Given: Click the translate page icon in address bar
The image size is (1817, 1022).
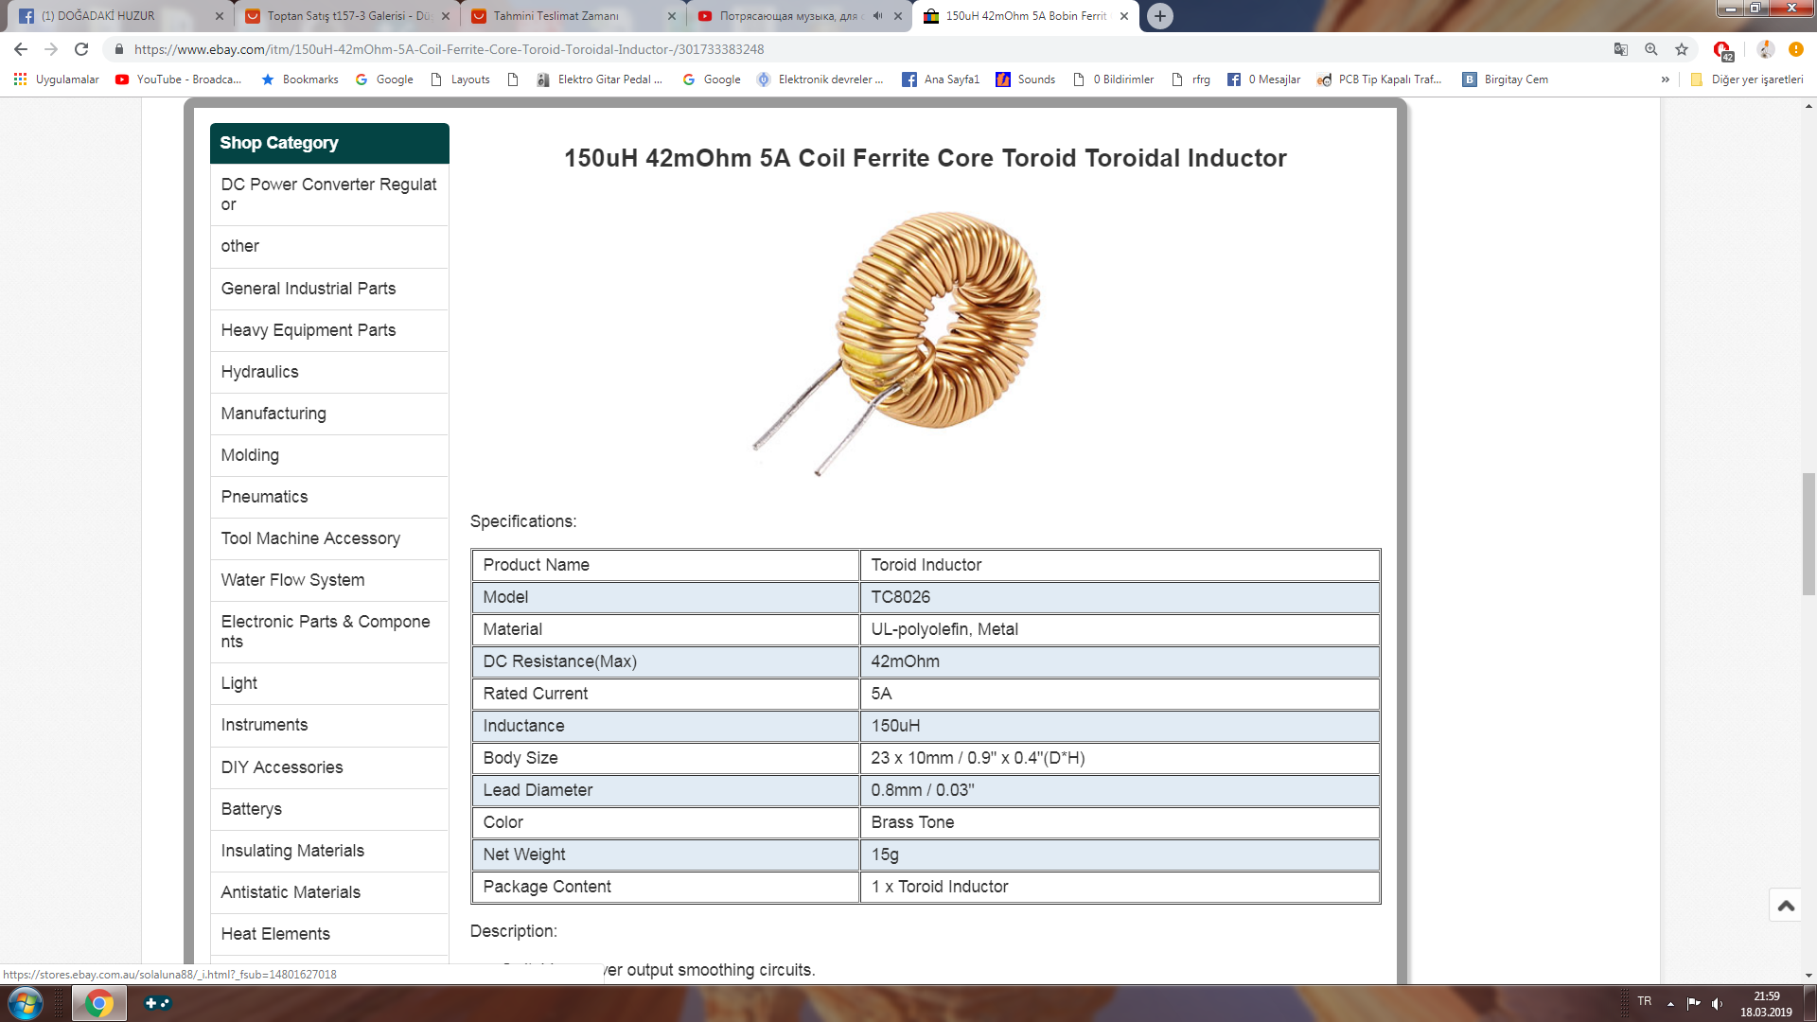Looking at the screenshot, I should point(1621,49).
